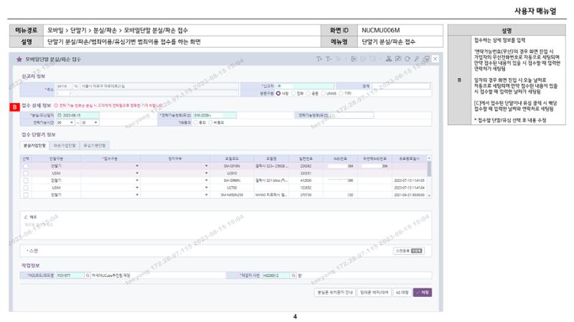The width and height of the screenshot is (574, 322).
Task: Open 접수구분 dropdown in U2700 row
Action: click(137, 187)
